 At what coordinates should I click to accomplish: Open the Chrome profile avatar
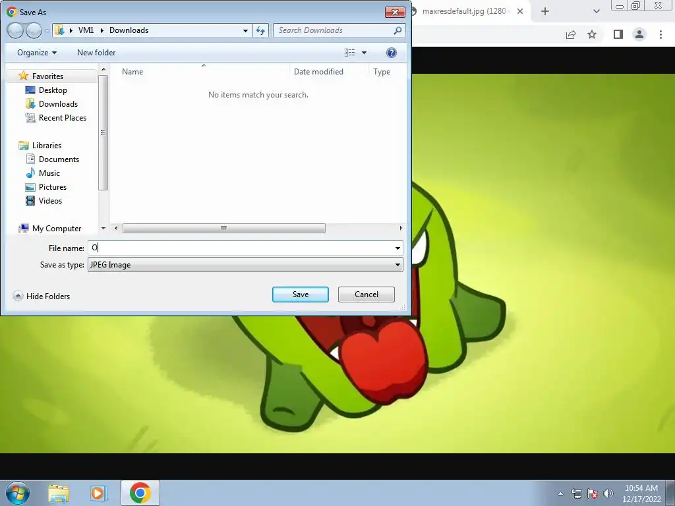click(639, 34)
